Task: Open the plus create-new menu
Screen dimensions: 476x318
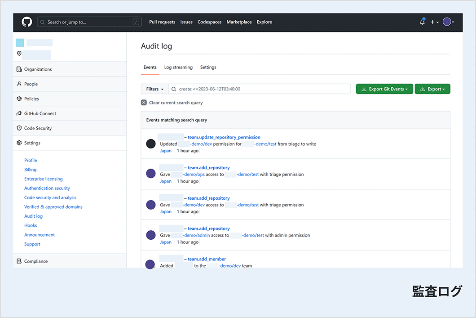Action: [x=434, y=22]
